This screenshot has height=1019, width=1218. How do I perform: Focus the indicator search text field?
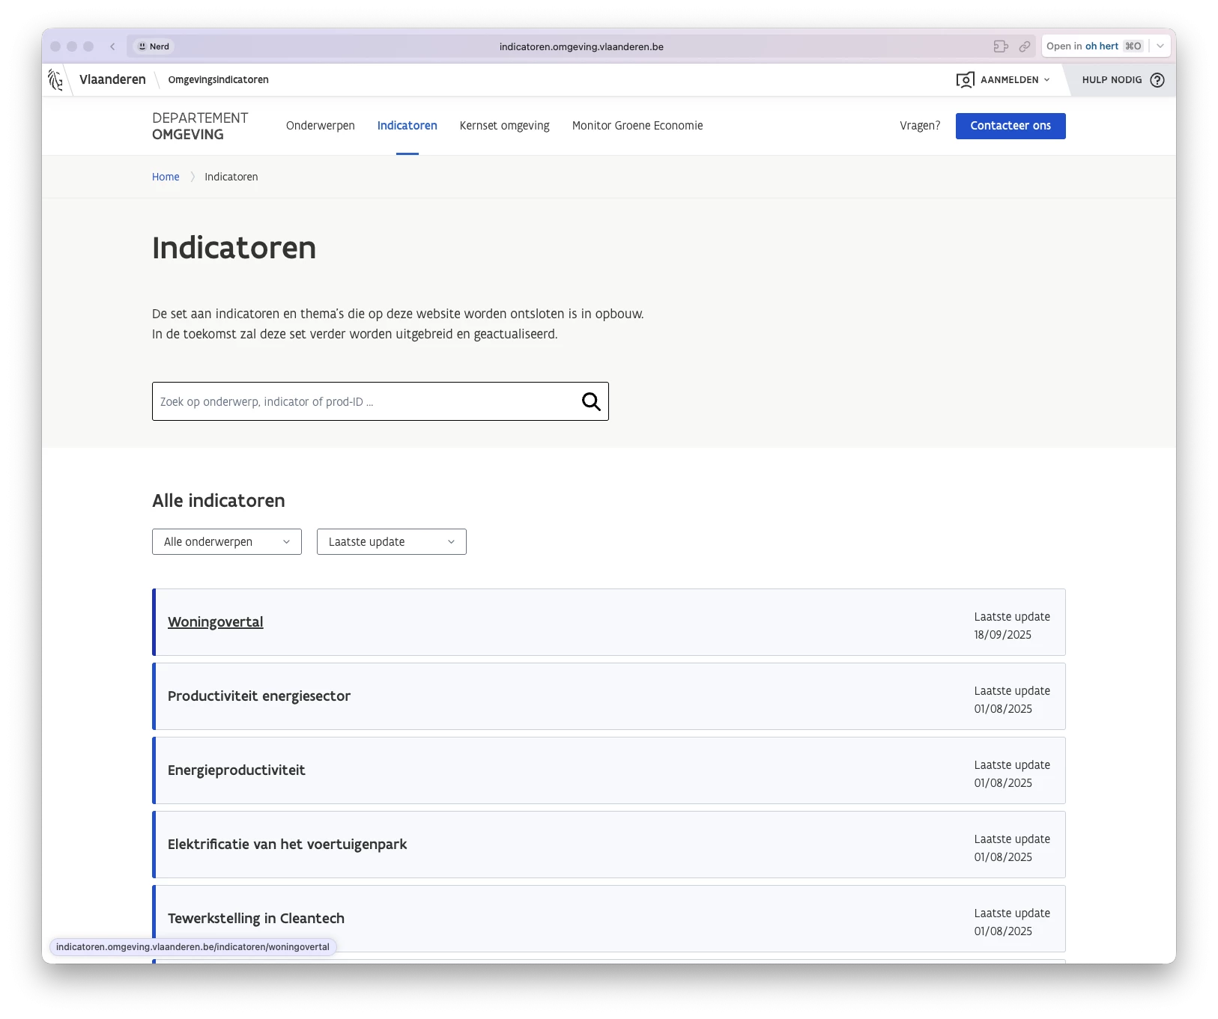[366, 402]
